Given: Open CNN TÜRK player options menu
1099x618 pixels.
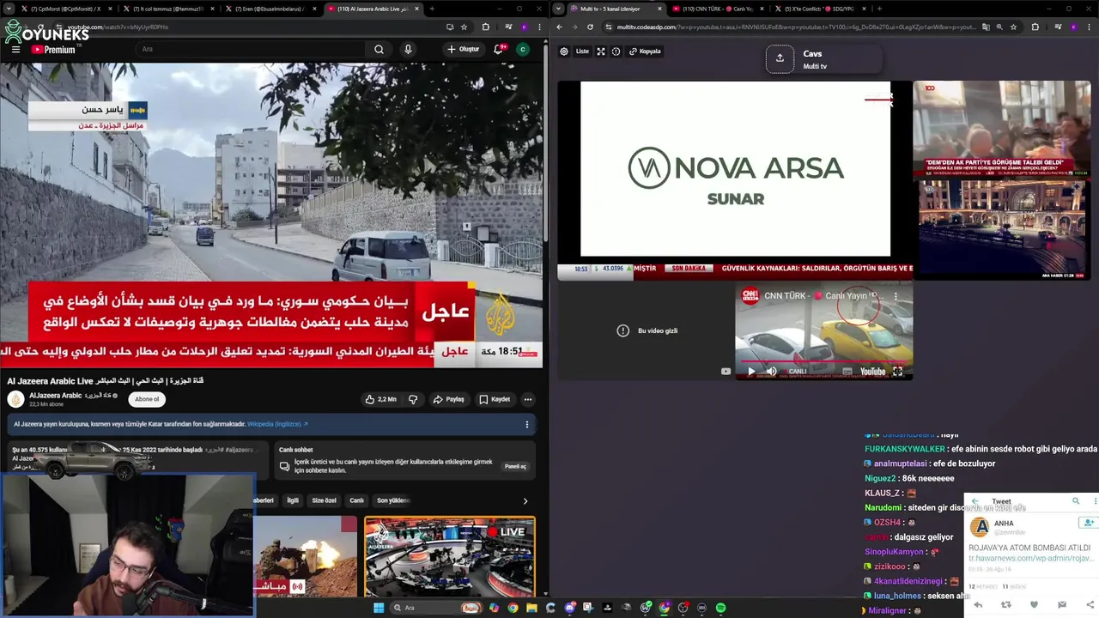Looking at the screenshot, I should [896, 295].
